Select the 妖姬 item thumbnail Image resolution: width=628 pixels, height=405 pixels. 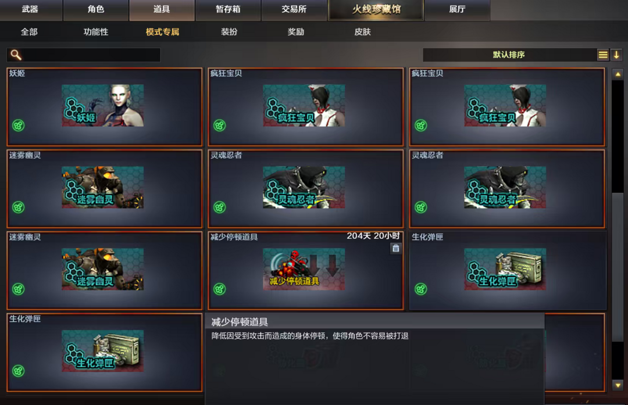click(x=102, y=106)
